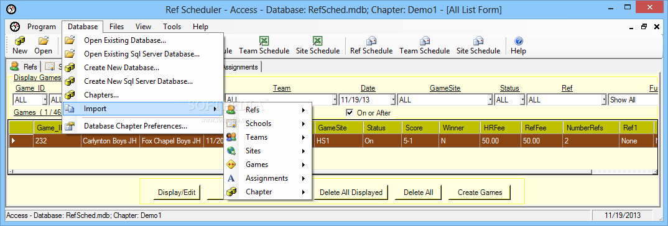The height and width of the screenshot is (226, 668).
Task: Click the email Site Schedule icon
Action: (x=478, y=41)
